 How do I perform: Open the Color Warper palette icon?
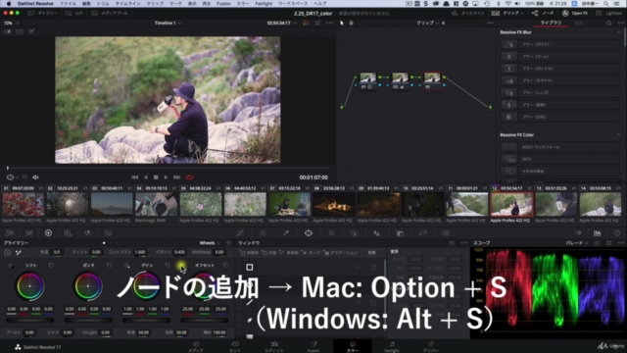point(263,233)
